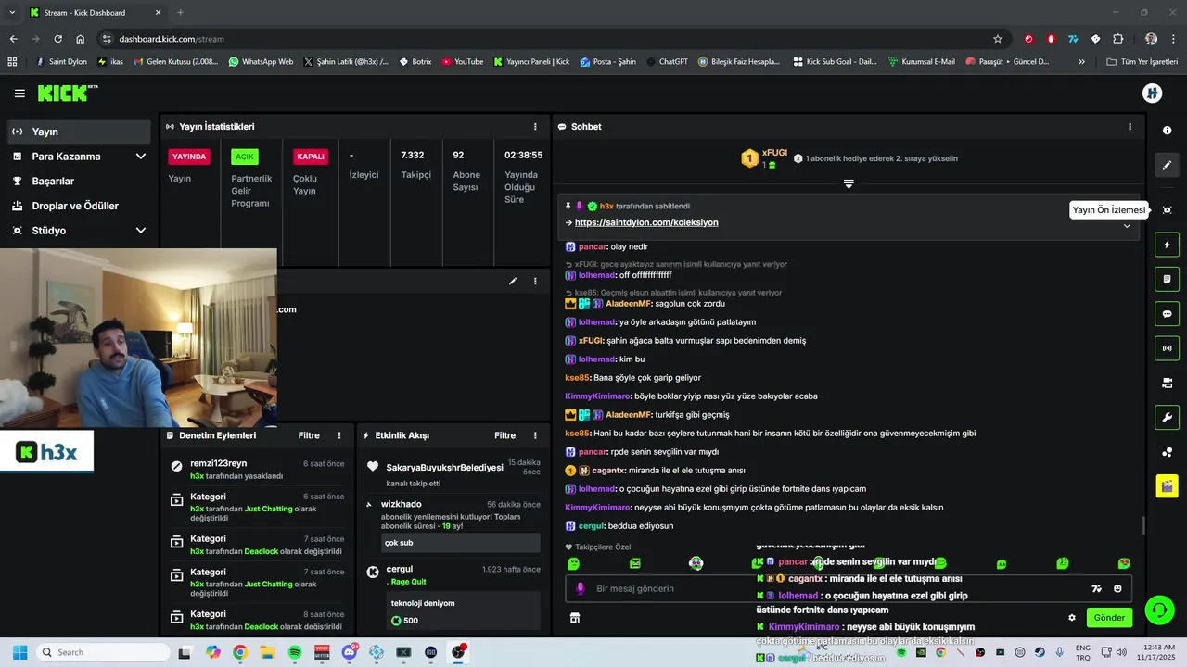Open the Windows Start menu
1187x667 pixels.
19,652
